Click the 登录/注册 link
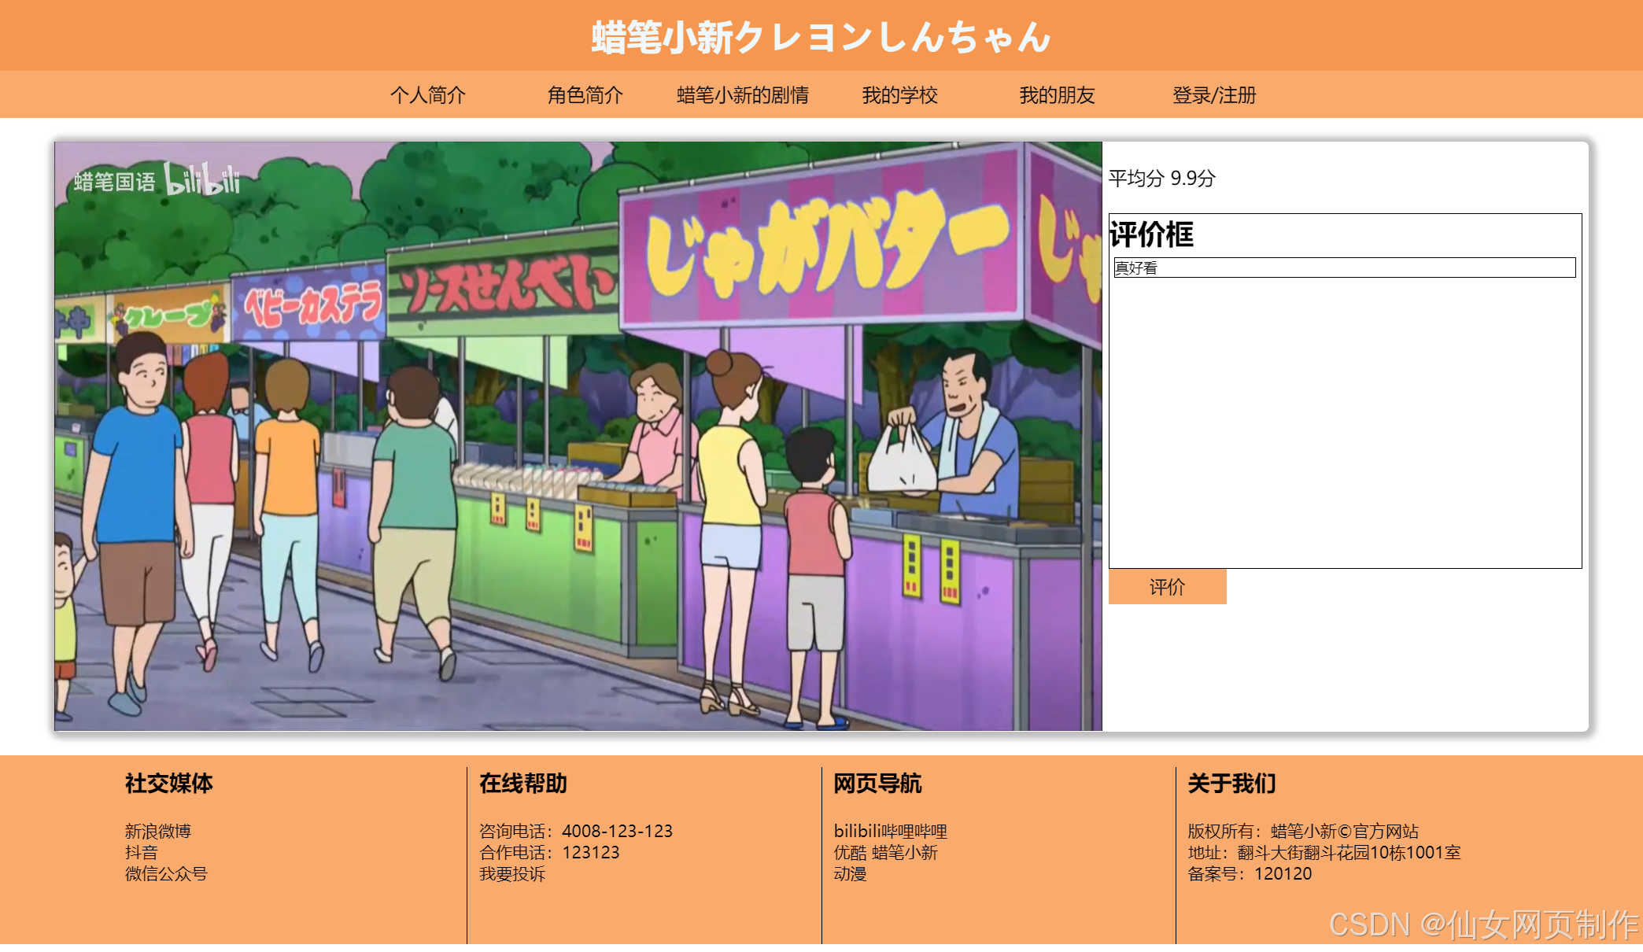1643x952 pixels. click(x=1214, y=95)
